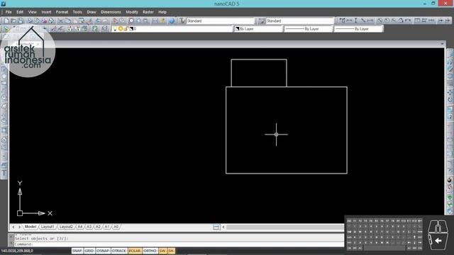Click the Layers manager icon
454x255 pixels.
[x=6, y=28]
